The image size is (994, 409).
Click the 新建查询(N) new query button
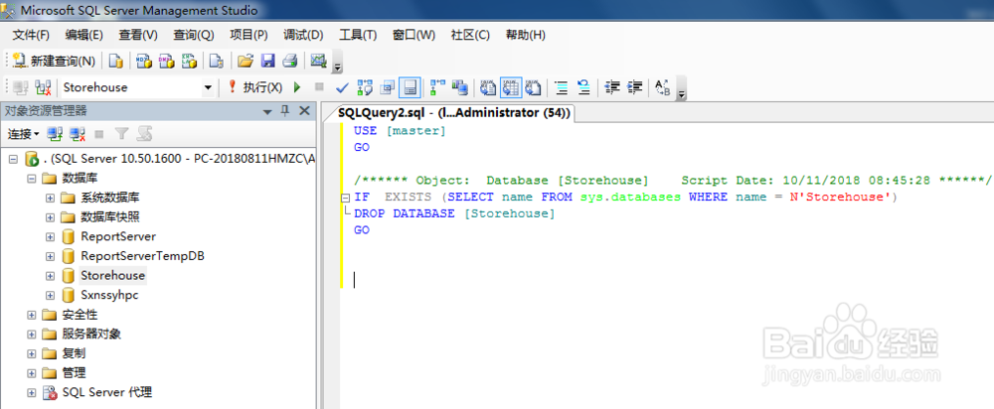(54, 61)
